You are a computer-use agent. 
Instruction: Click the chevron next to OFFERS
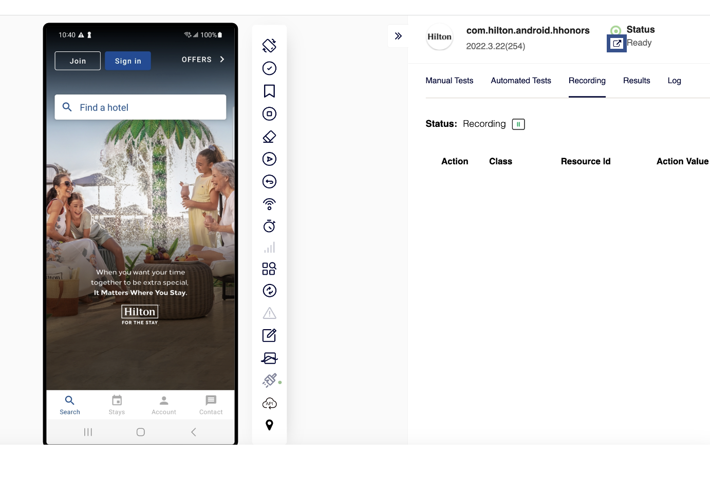[x=222, y=60]
